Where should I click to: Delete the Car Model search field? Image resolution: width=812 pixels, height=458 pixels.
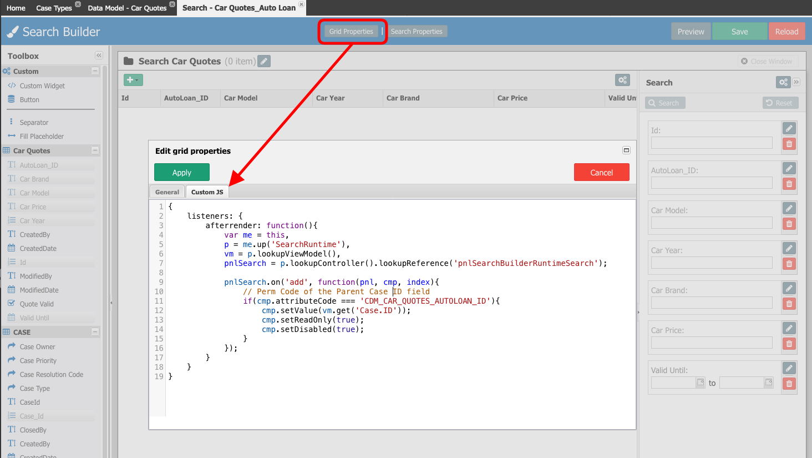coord(789,224)
